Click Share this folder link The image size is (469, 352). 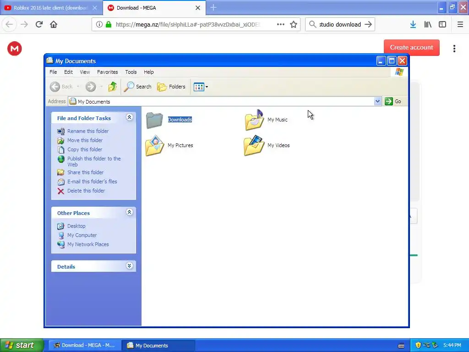pos(85,172)
